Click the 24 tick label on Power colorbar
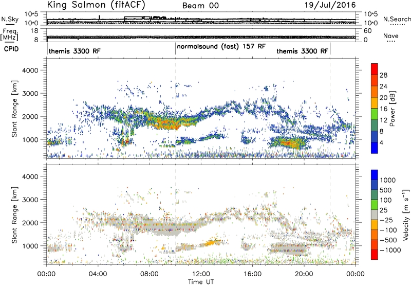This screenshot has width=411, height=285. tap(383, 86)
